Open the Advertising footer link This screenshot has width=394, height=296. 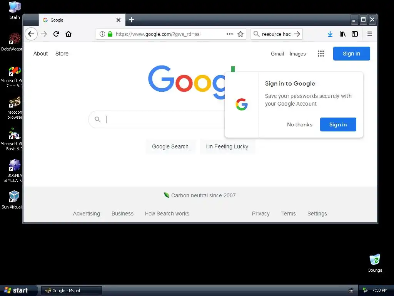coord(87,214)
